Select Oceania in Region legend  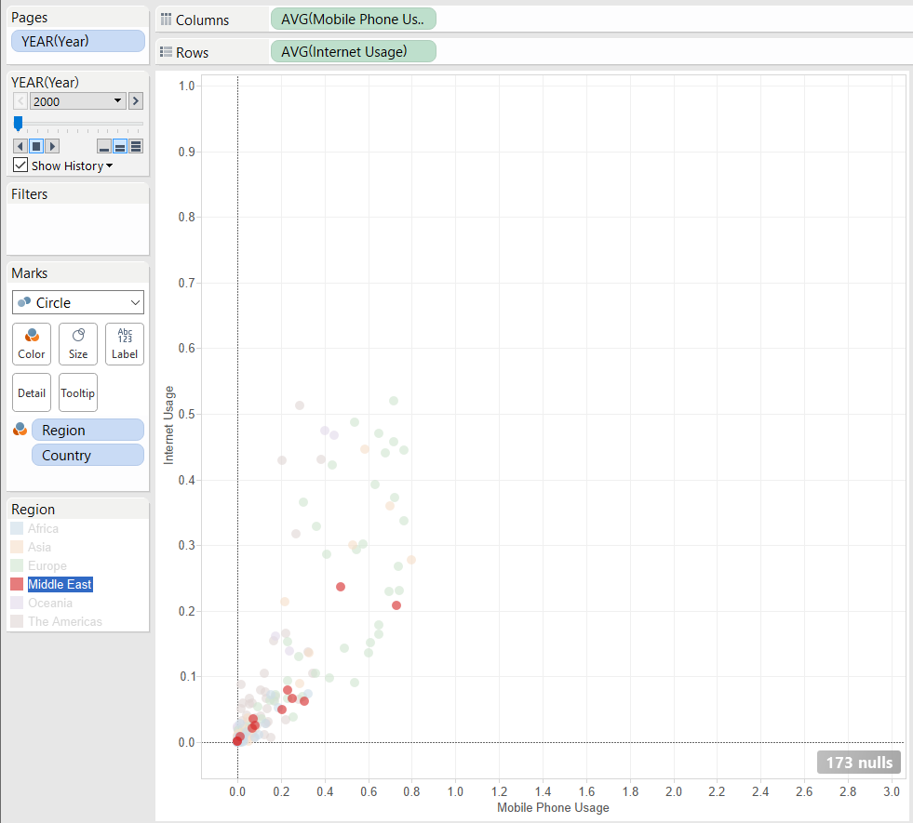[x=50, y=603]
